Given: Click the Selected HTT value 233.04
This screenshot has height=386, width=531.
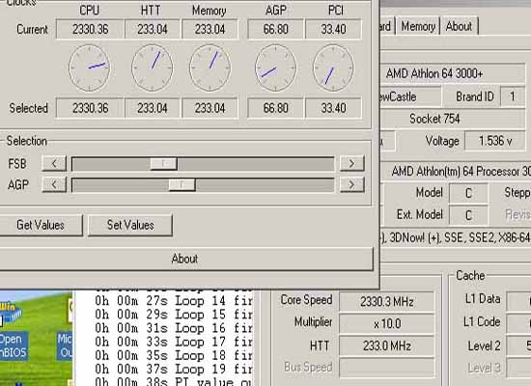Looking at the screenshot, I should coord(153,108).
